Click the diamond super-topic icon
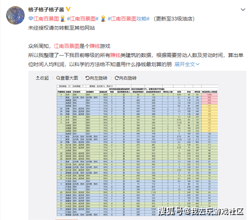The height and width of the screenshot is (220, 251). pos(31,19)
